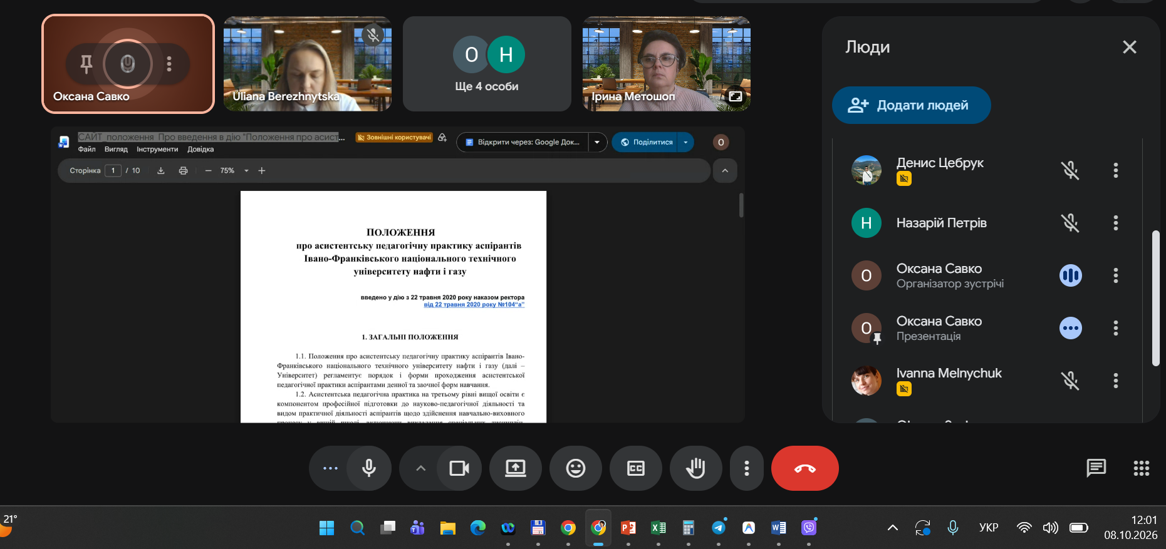Image resolution: width=1166 pixels, height=549 pixels.
Task: Mute Назарій Петрів's microphone
Action: pyautogui.click(x=1070, y=223)
